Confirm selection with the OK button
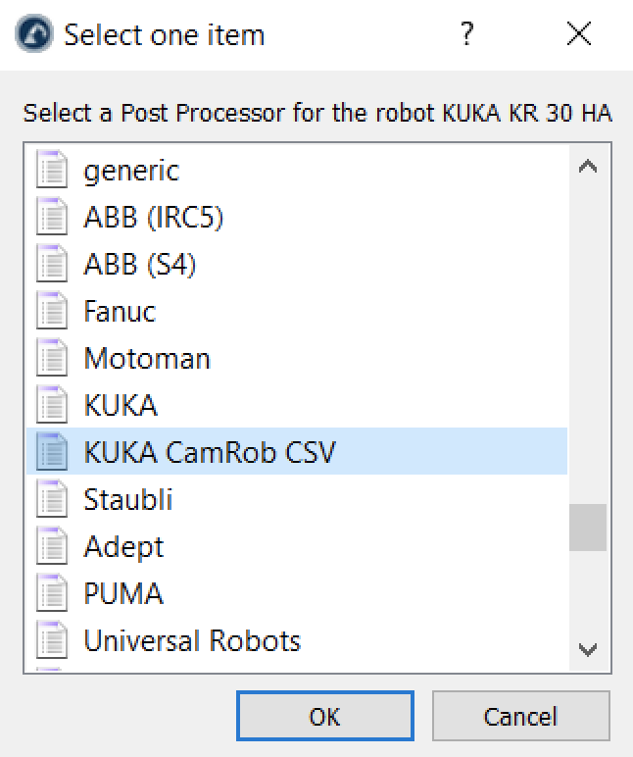The height and width of the screenshot is (757, 633). pyautogui.click(x=324, y=717)
